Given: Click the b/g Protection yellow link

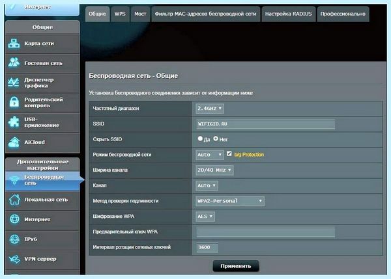Looking at the screenshot, I should 249,155.
